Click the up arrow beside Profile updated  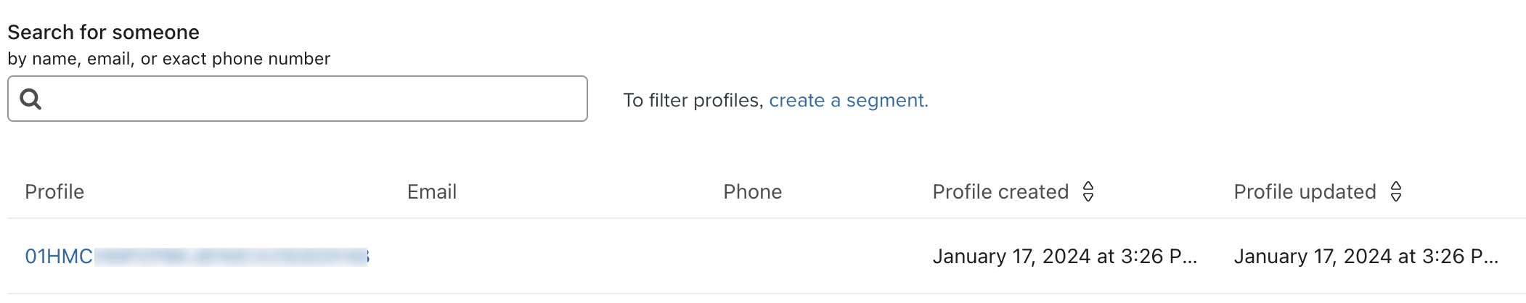point(1395,186)
